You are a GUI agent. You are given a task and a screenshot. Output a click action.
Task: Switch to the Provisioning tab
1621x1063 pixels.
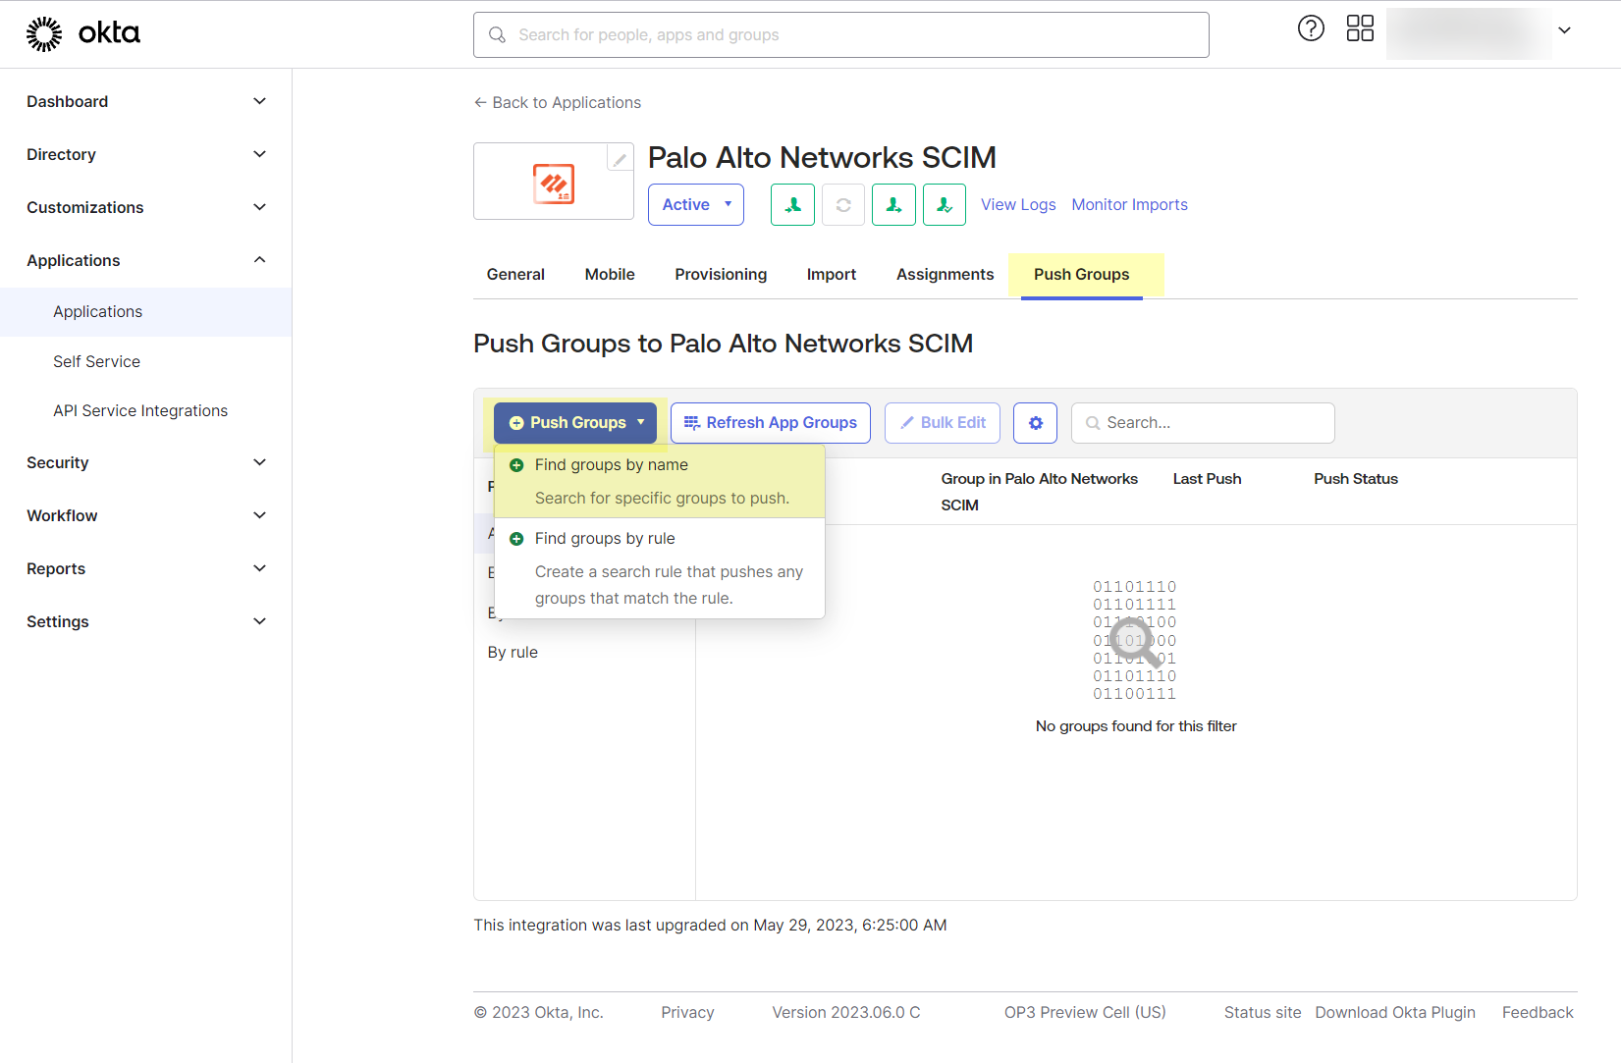pos(721,275)
